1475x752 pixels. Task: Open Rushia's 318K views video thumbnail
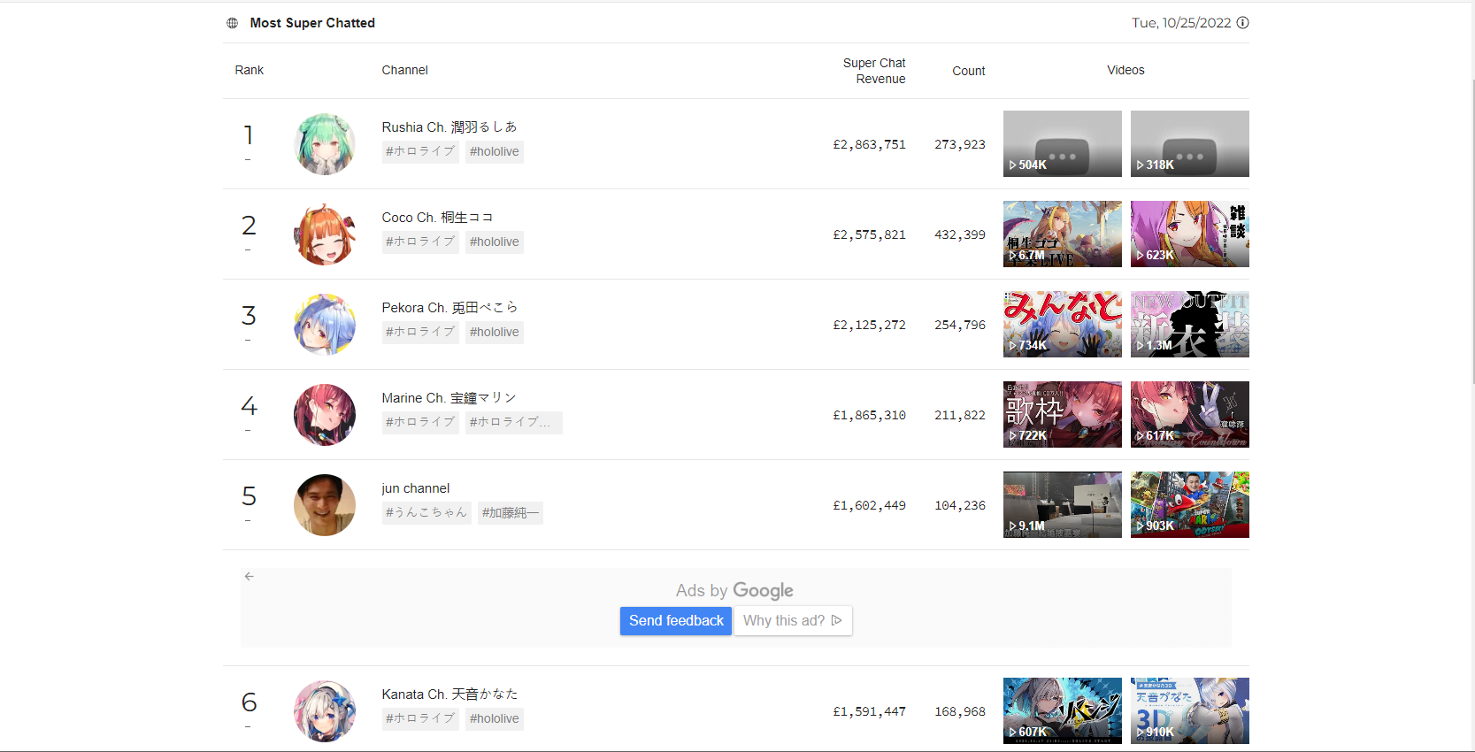[1190, 144]
